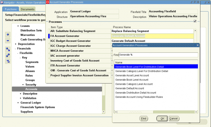Select Financials System Options in Navigator
Viewport: 211px width, 127px height.
tap(38, 107)
